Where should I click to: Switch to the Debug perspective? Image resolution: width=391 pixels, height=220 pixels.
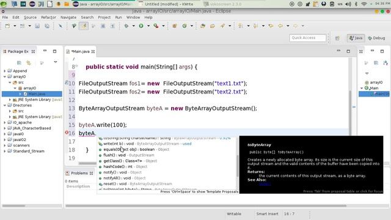[x=376, y=38]
